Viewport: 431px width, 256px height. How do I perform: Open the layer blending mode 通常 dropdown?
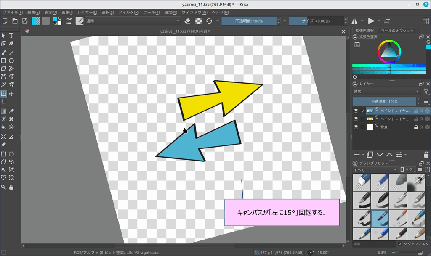click(x=386, y=91)
